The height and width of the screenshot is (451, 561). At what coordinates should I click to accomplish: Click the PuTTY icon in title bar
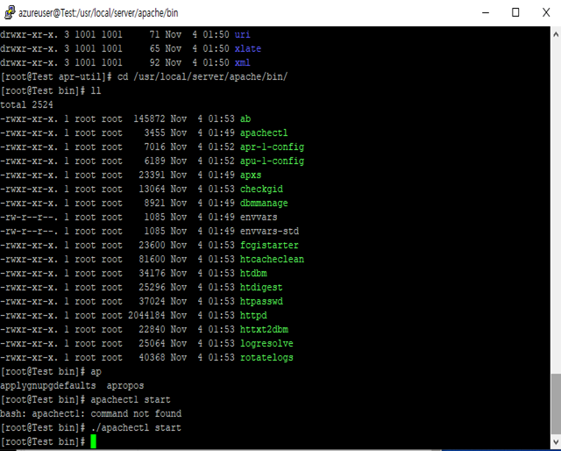(10, 12)
